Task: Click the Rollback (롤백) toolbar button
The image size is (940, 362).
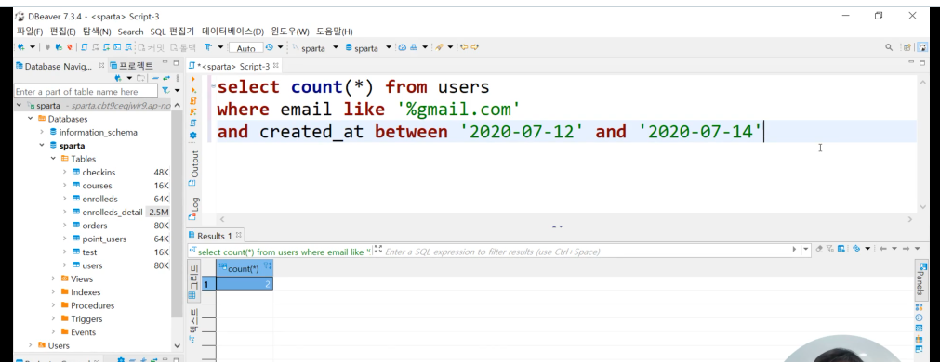Action: [183, 48]
